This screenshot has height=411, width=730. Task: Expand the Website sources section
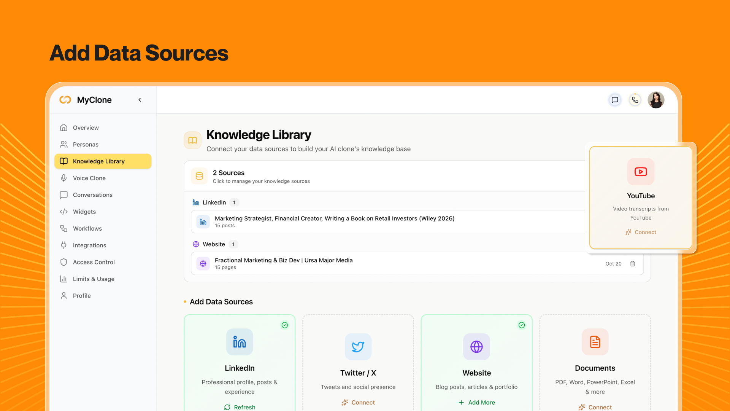pyautogui.click(x=214, y=244)
